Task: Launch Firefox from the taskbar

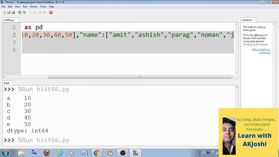Action: [x=47, y=153]
